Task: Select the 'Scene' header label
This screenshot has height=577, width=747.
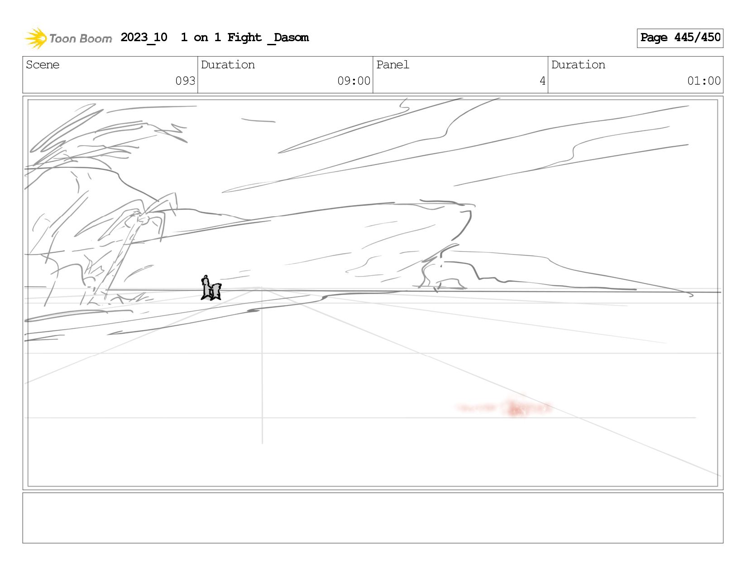Action: [43, 65]
